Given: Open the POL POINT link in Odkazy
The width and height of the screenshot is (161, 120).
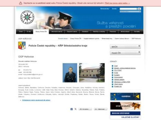Looking at the screenshot, I should tap(118, 70).
